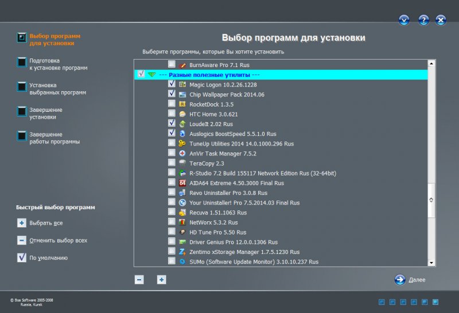Click the HTC Home 3.0.621 icon
Screen dimensions: 459x313
click(x=182, y=114)
